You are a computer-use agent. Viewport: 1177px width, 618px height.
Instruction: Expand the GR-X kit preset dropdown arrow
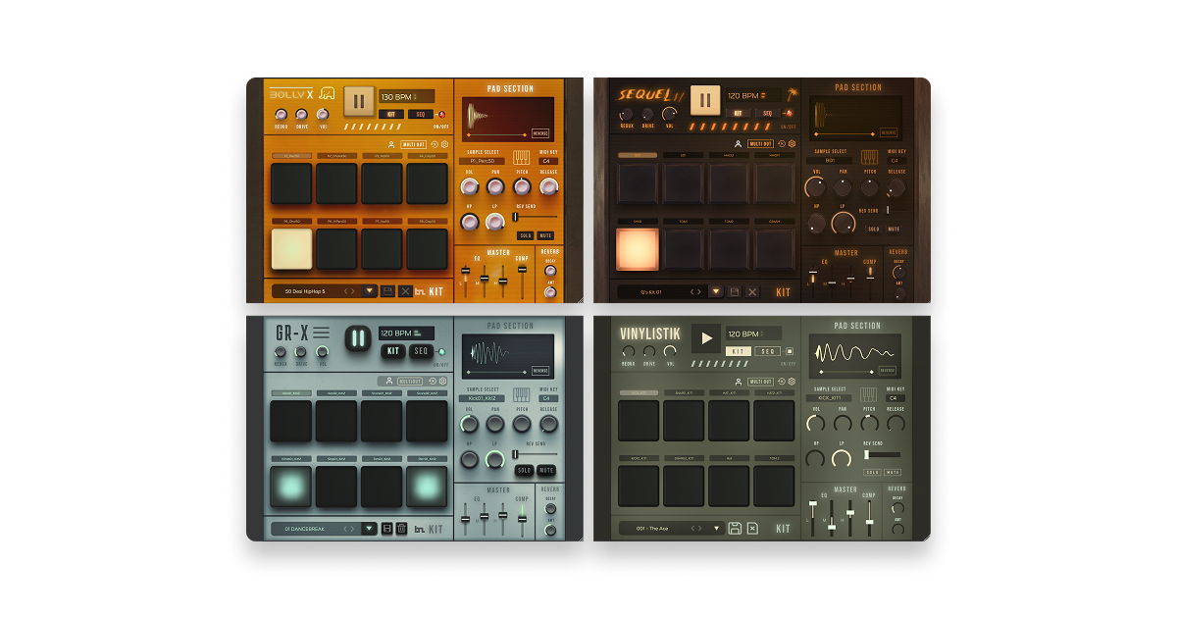pos(369,529)
